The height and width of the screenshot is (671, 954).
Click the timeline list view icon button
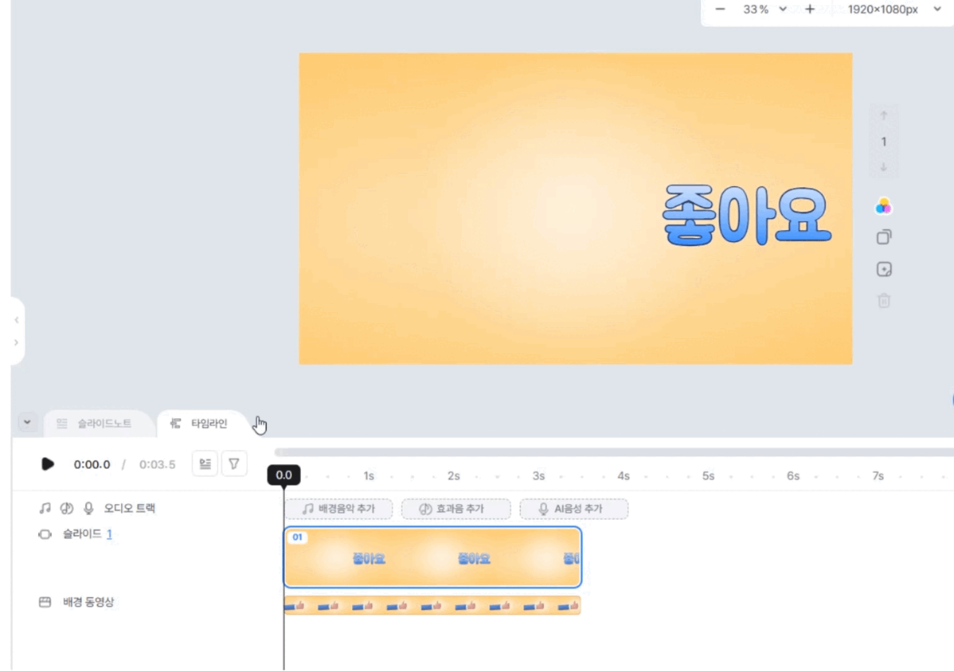click(205, 464)
